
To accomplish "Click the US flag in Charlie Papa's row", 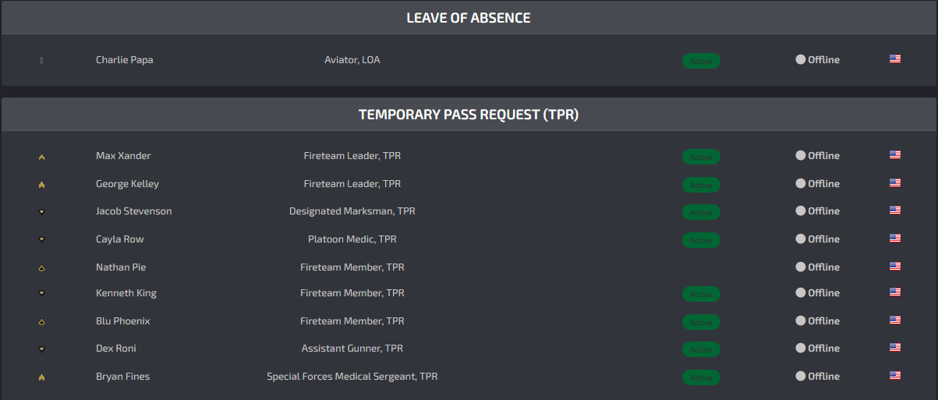I will [x=895, y=58].
